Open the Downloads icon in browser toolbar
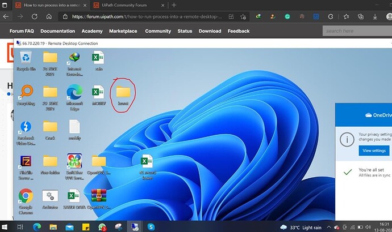This screenshot has width=392, height=232. click(375, 16)
